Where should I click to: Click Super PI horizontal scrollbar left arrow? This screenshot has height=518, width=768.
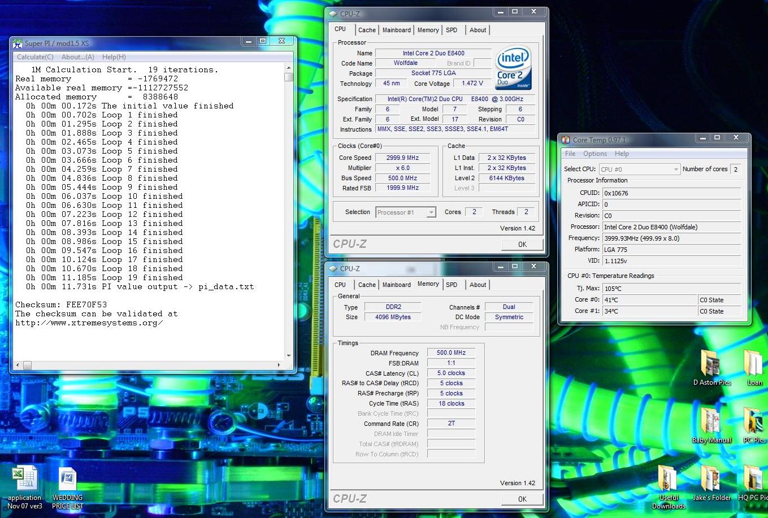tap(18, 365)
